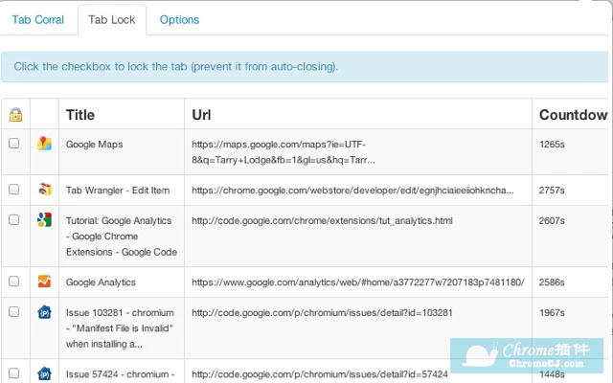This screenshot has width=613, height=383.
Task: Click the 2586s countdown value
Action: click(552, 282)
